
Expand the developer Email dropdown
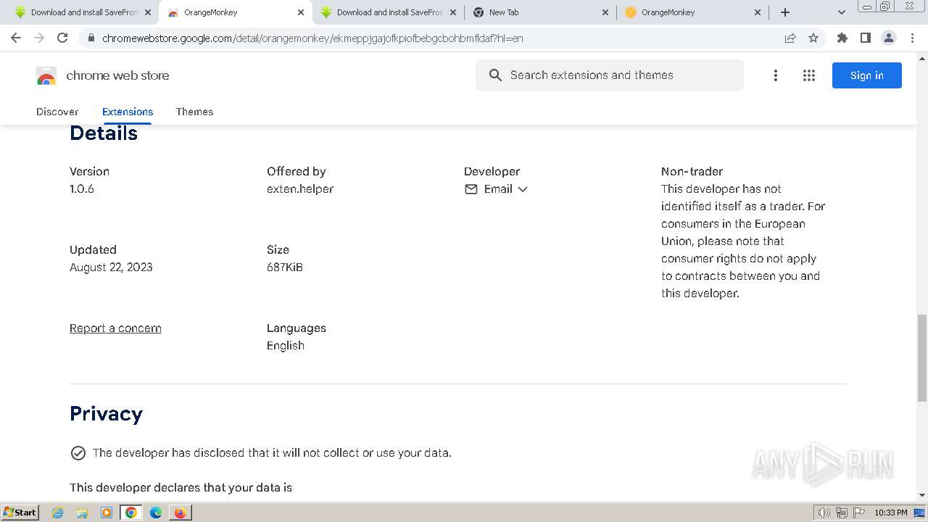497,189
